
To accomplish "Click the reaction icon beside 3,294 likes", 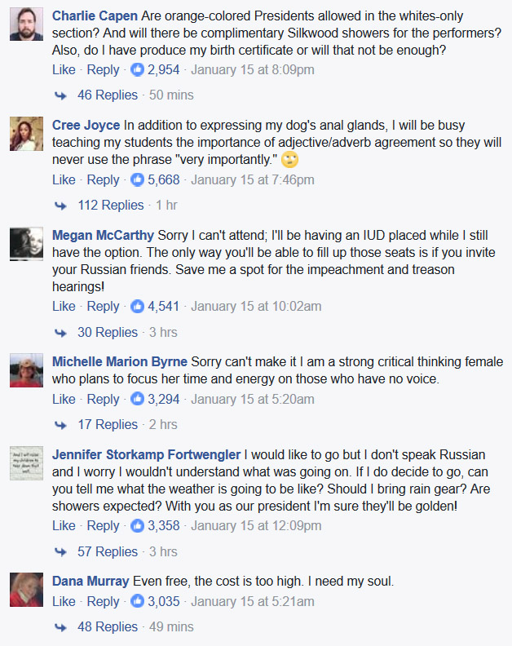I will tap(138, 400).
